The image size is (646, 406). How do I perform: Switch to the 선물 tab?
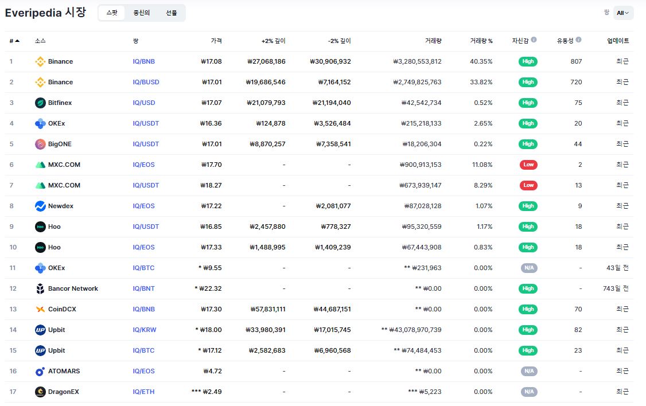tap(172, 13)
